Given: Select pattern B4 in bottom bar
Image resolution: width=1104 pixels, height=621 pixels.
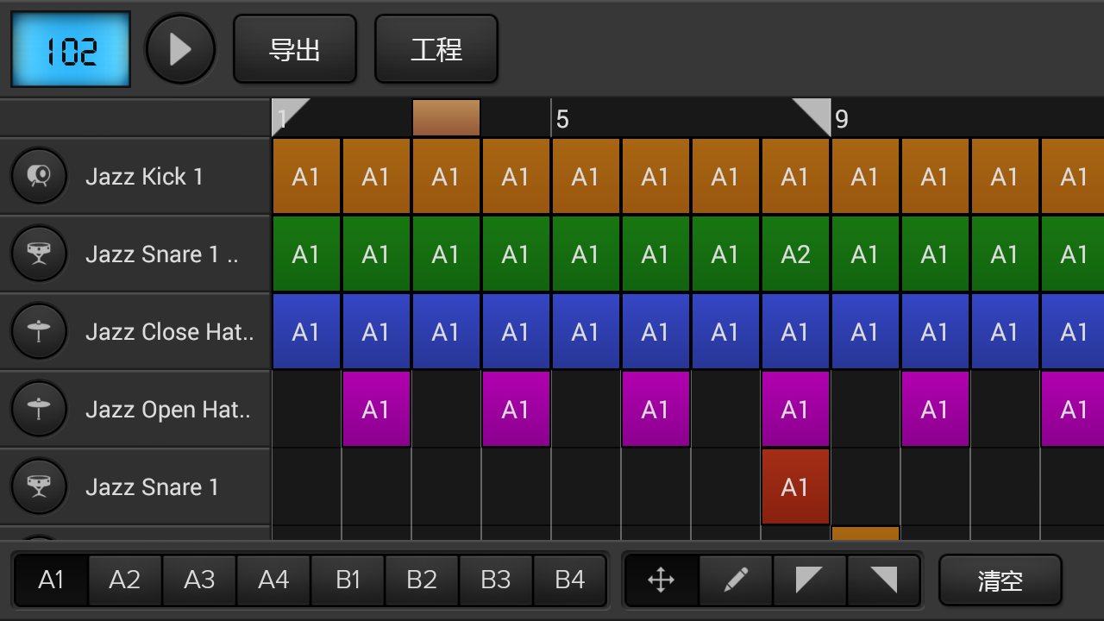Looking at the screenshot, I should (570, 580).
